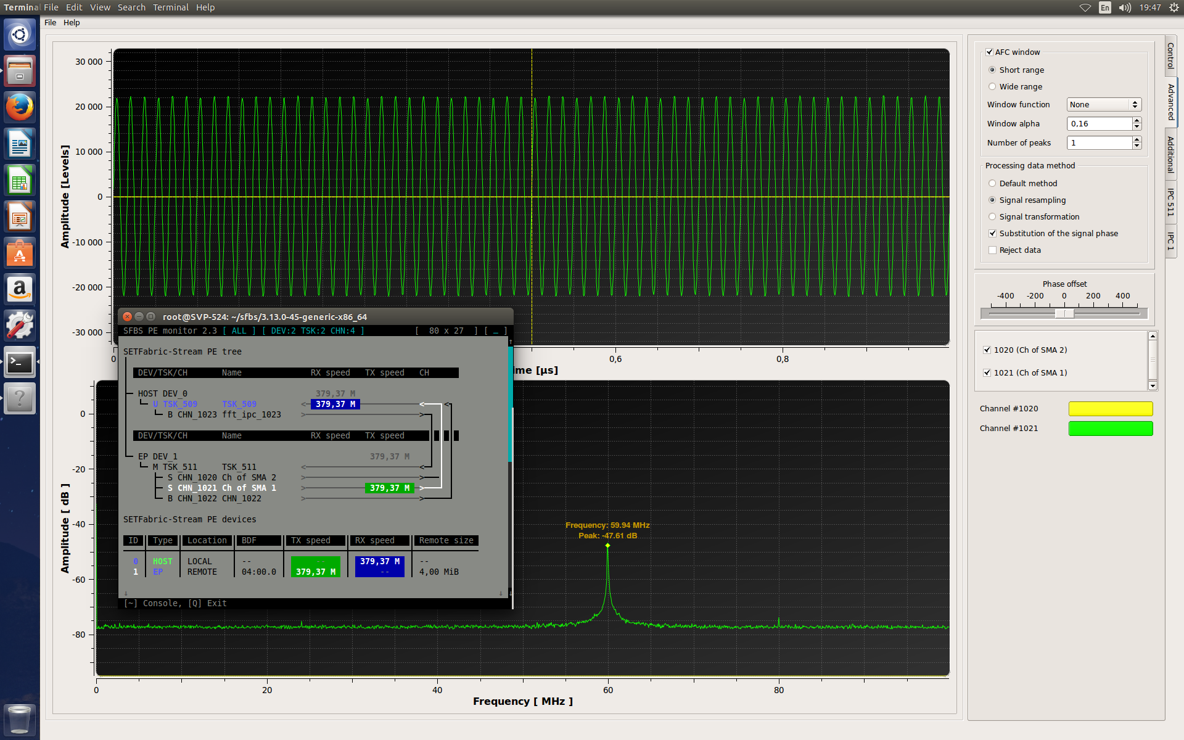Launch LibreOffice Writer from dock

click(x=20, y=144)
